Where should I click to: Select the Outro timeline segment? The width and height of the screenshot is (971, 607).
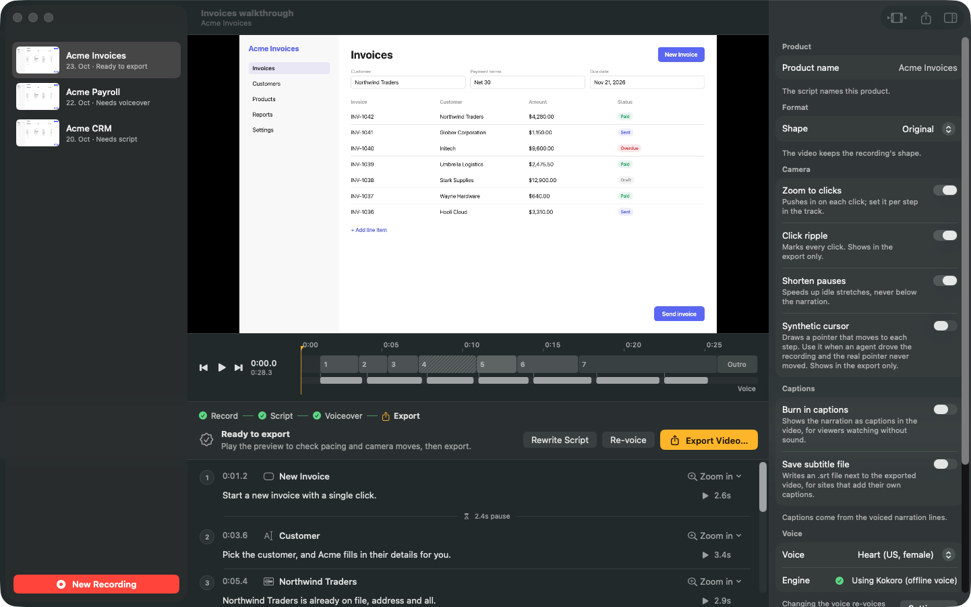[x=737, y=364]
